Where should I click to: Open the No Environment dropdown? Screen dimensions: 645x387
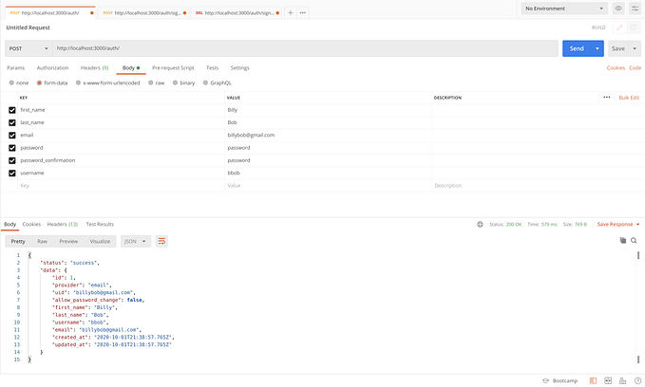click(564, 9)
